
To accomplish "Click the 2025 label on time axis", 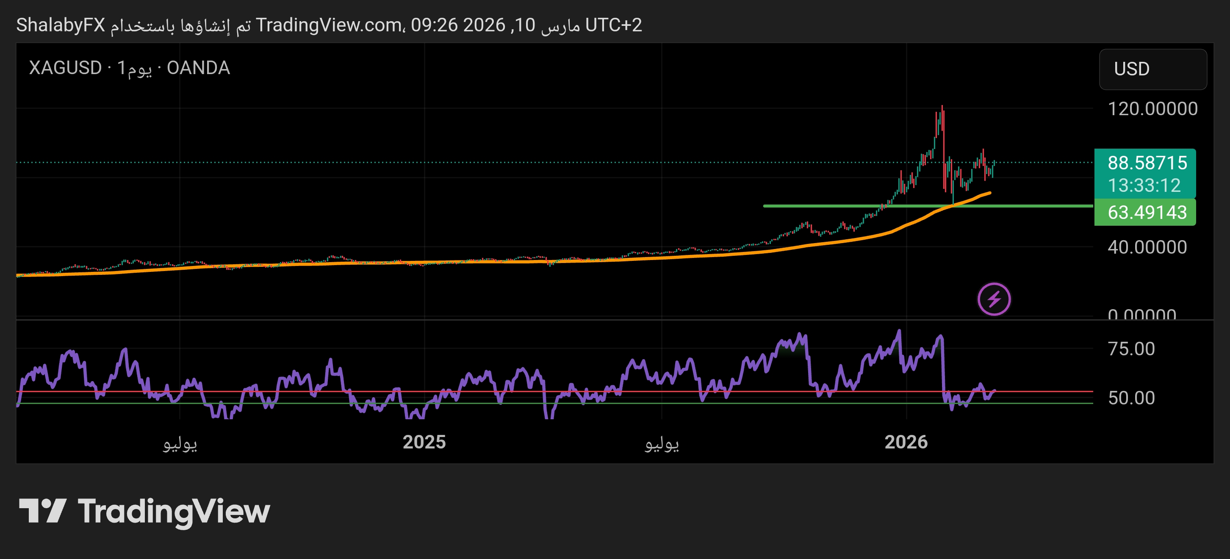I will tap(424, 442).
